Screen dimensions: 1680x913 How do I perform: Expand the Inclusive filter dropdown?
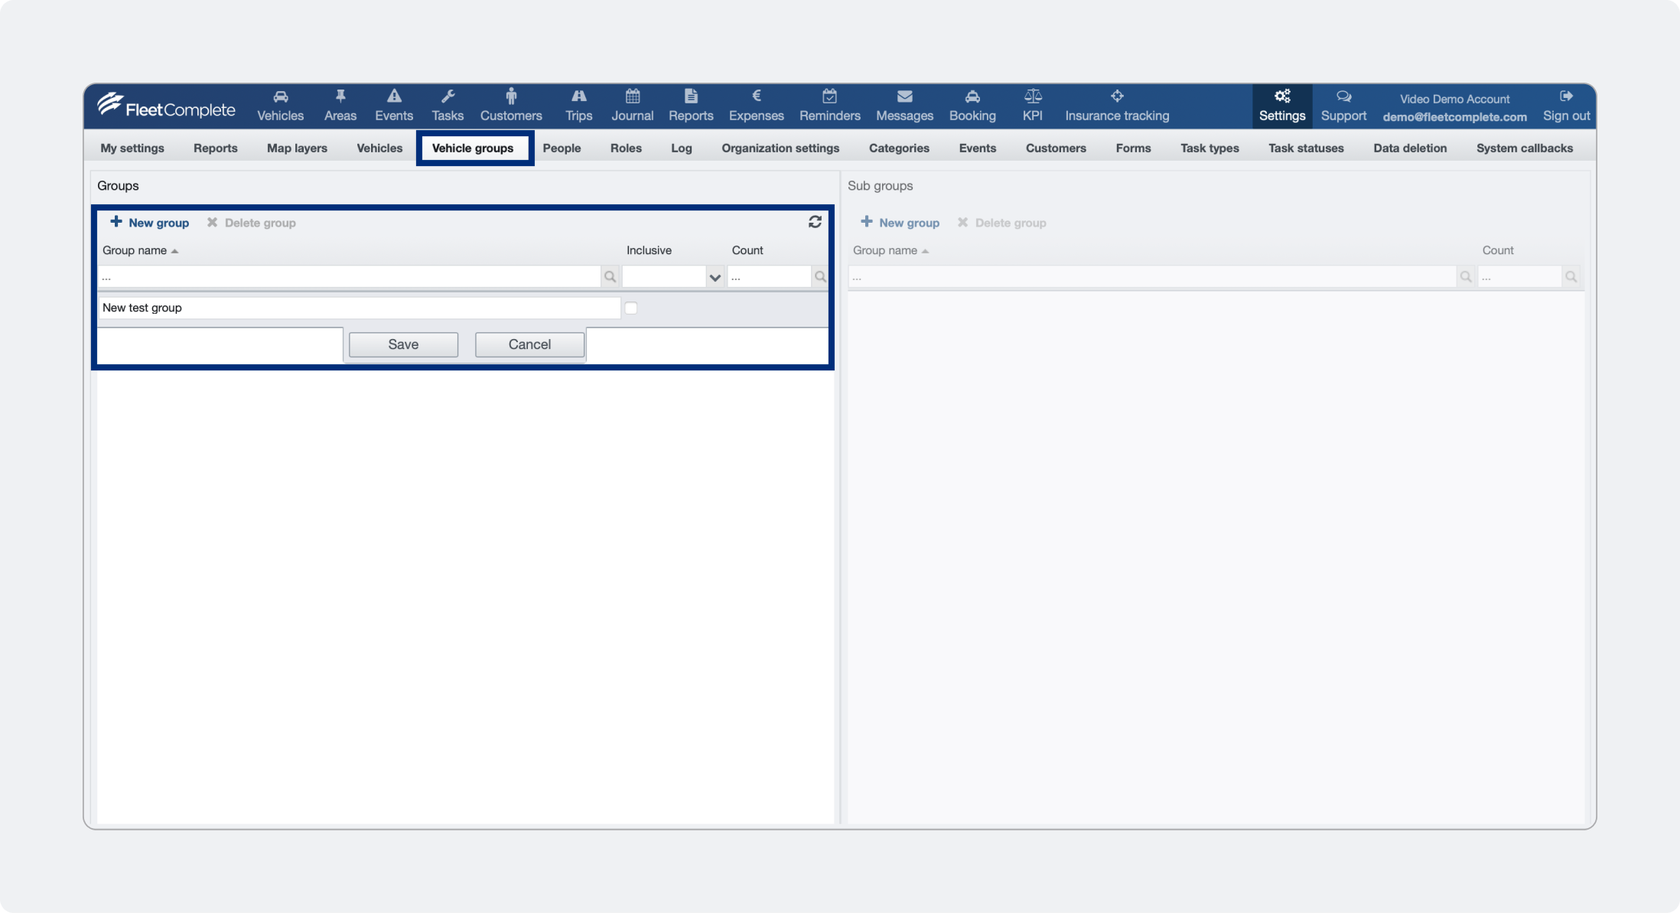coord(715,277)
